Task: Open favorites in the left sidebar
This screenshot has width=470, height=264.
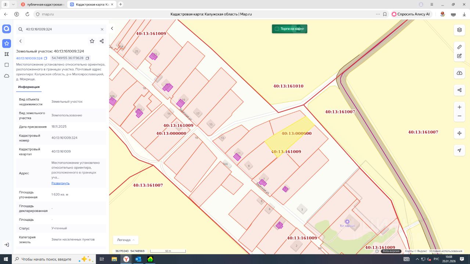Action: tap(7, 44)
